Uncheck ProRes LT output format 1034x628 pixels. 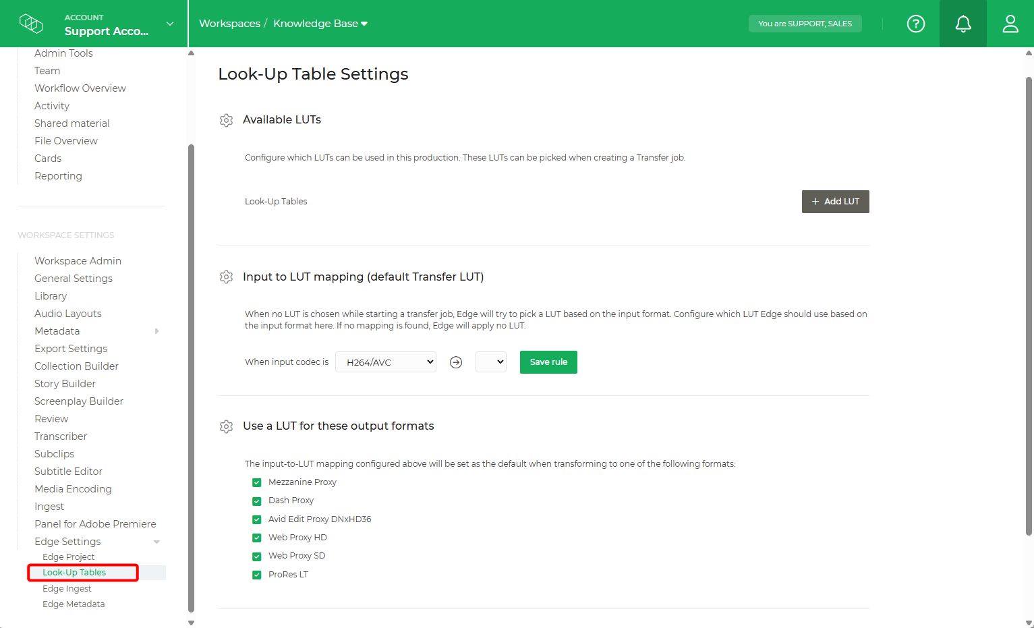pyautogui.click(x=257, y=574)
